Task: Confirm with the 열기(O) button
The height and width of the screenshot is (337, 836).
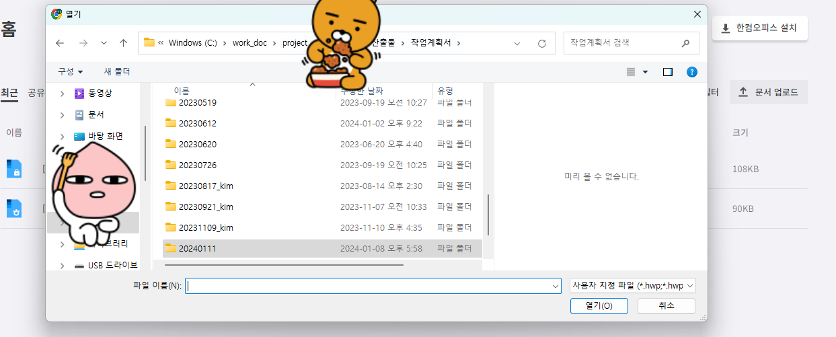Action: [599, 306]
